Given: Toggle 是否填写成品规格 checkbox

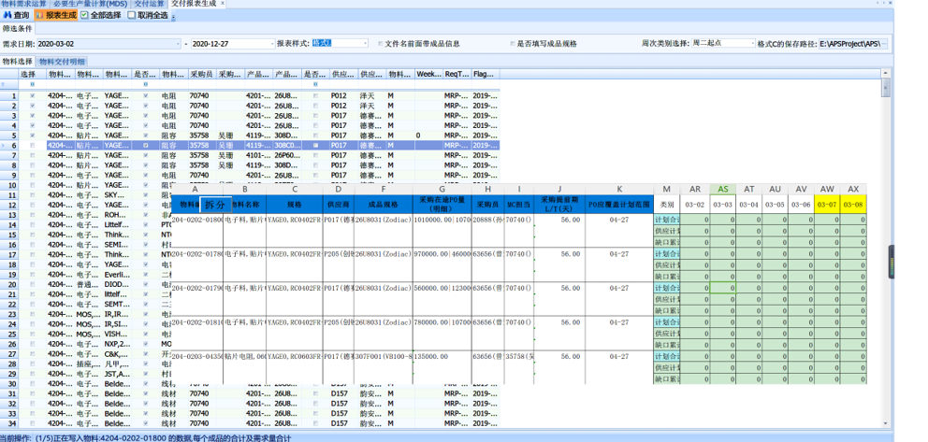Looking at the screenshot, I should (512, 44).
